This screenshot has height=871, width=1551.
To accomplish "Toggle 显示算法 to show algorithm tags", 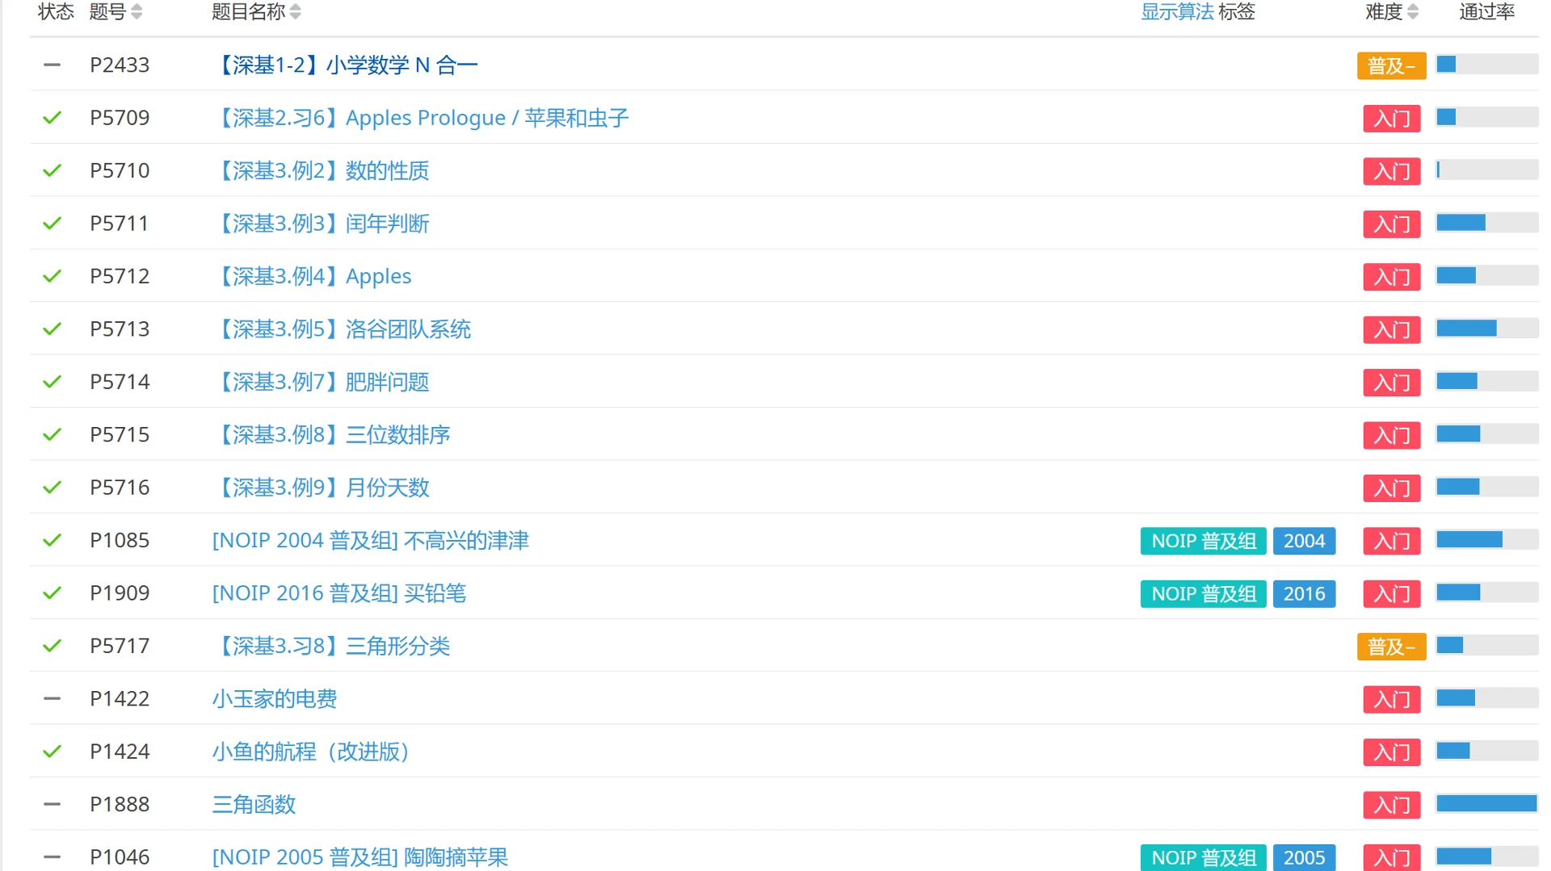I will point(1176,12).
